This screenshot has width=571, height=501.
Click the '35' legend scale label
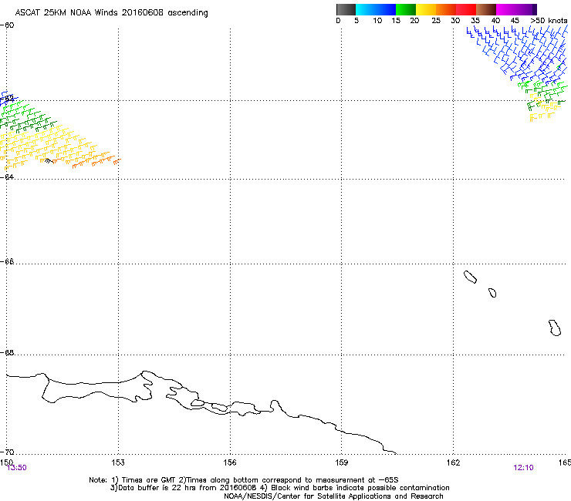pos(475,21)
